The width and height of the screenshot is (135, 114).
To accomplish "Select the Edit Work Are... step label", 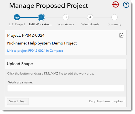I will point(41,24).
